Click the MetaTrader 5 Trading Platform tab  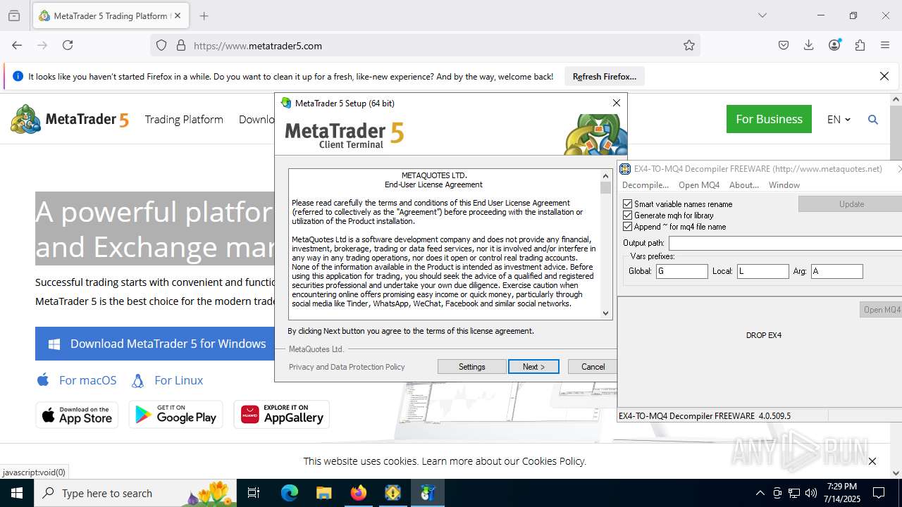[x=110, y=15]
